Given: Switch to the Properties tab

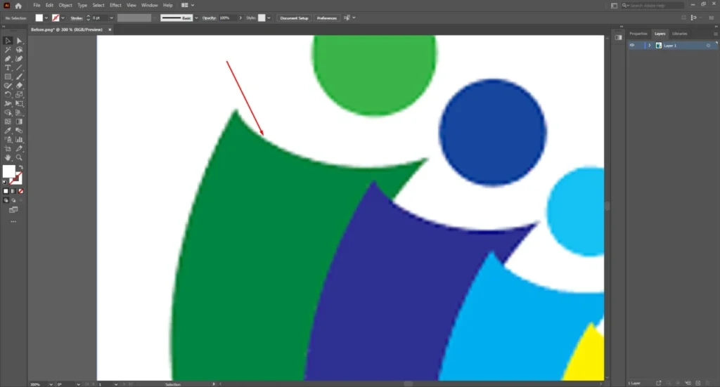Looking at the screenshot, I should click(x=638, y=34).
